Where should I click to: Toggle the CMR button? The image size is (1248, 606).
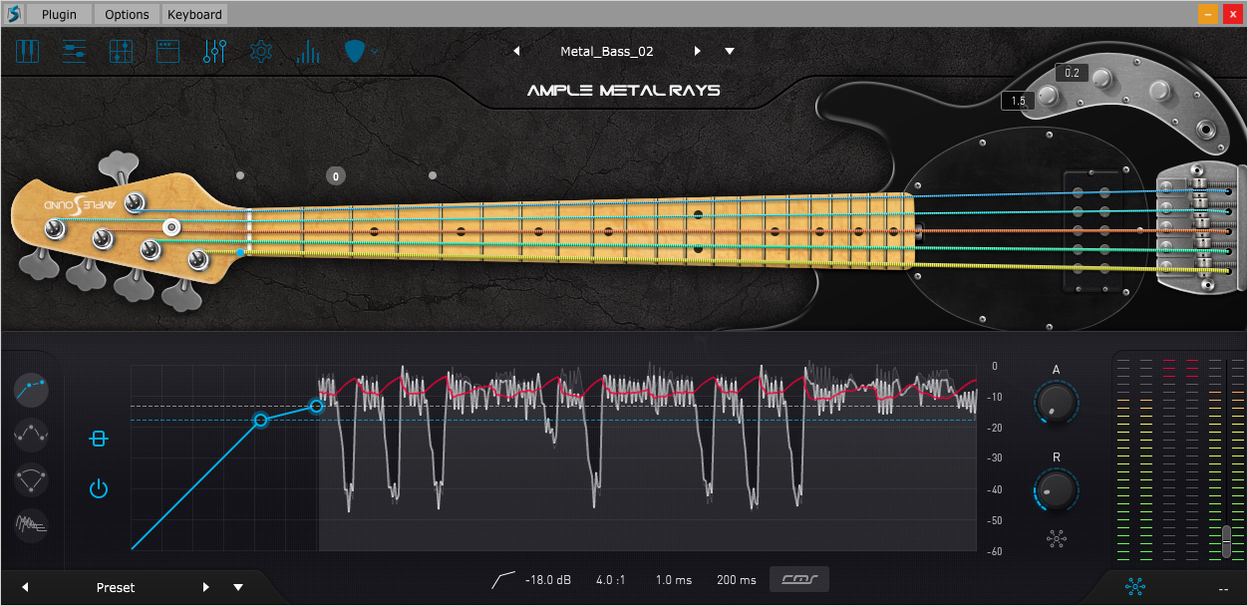799,579
